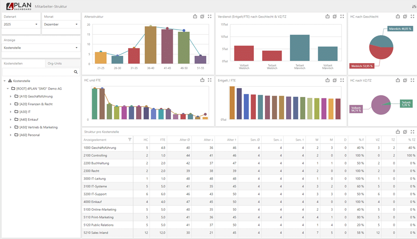417x239 pixels.
Task: Collapse the top-level Kostenstelle tree node
Action: tap(5, 81)
